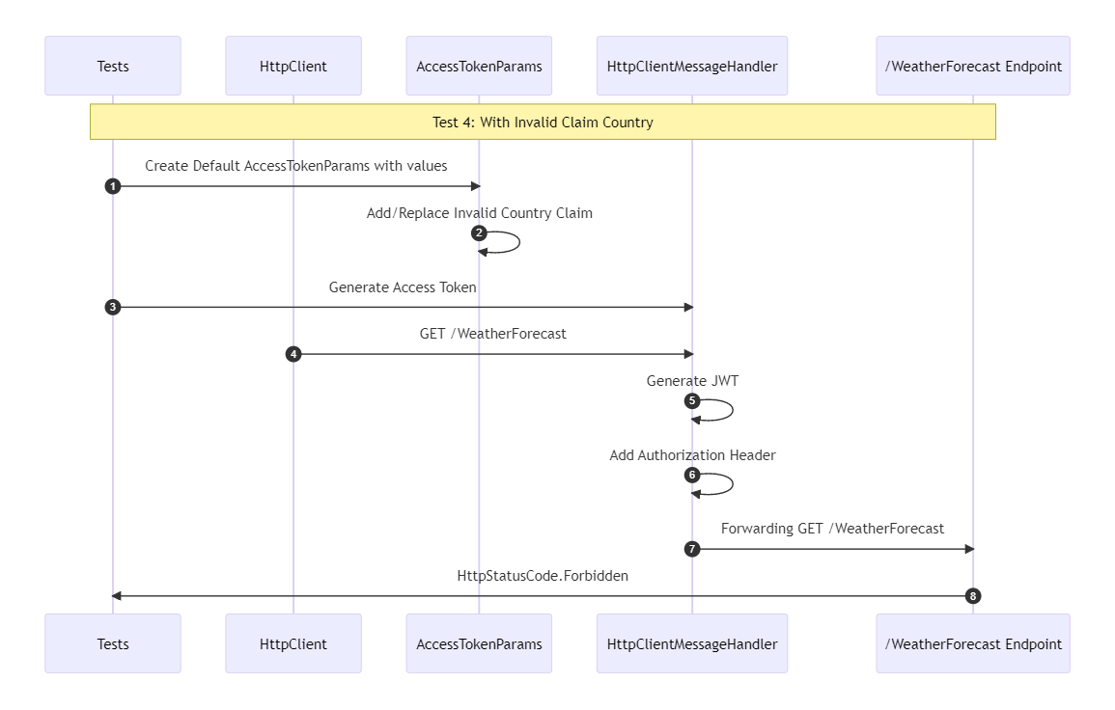
Task: Click 'Add Authorization Header' message label
Action: coord(692,455)
